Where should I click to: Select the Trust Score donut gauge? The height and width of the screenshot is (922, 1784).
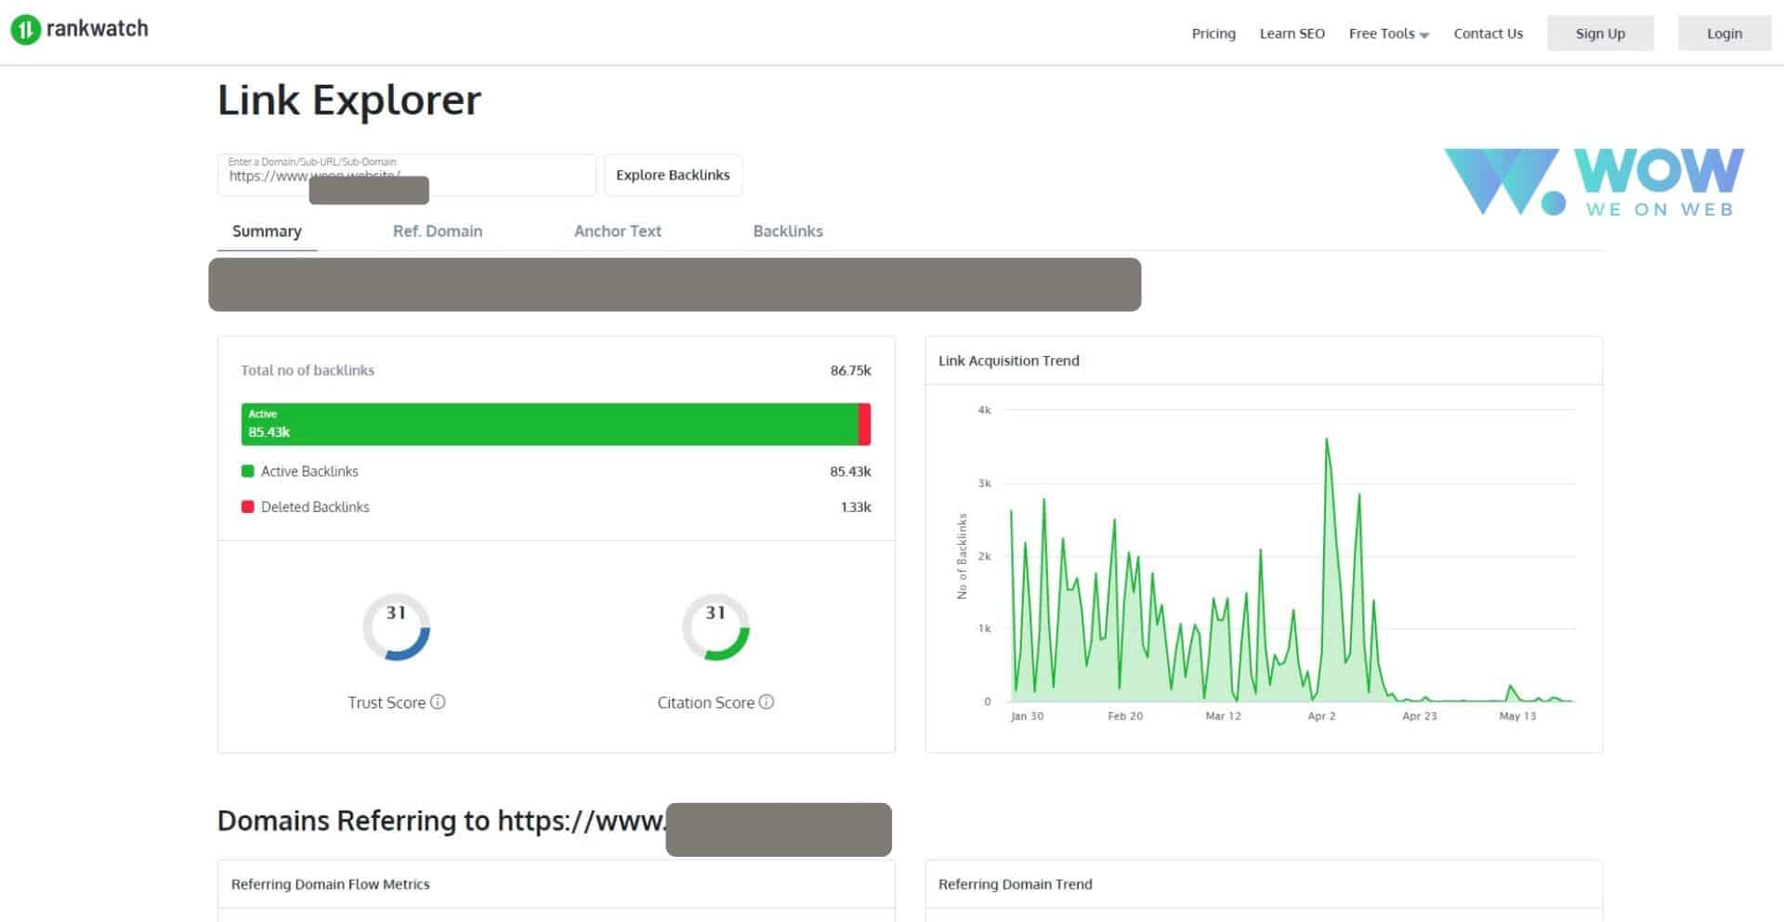point(397,627)
